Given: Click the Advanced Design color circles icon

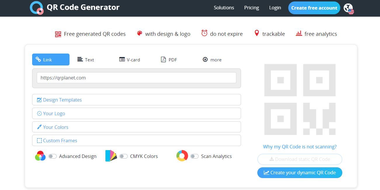Looking at the screenshot, I should [x=41, y=156].
